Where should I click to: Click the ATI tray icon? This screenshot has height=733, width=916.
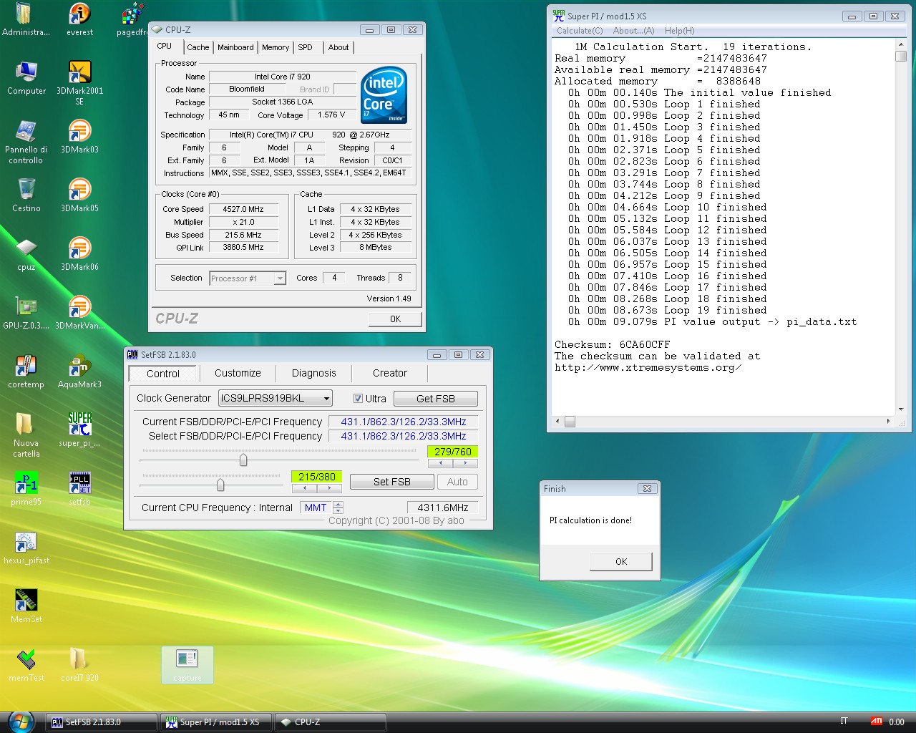877,722
